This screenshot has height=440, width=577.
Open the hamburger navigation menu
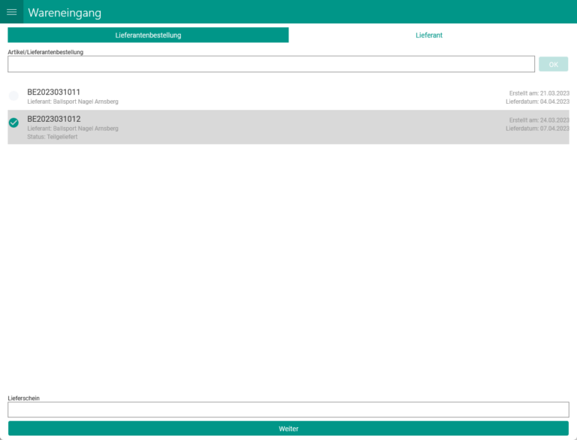point(12,12)
